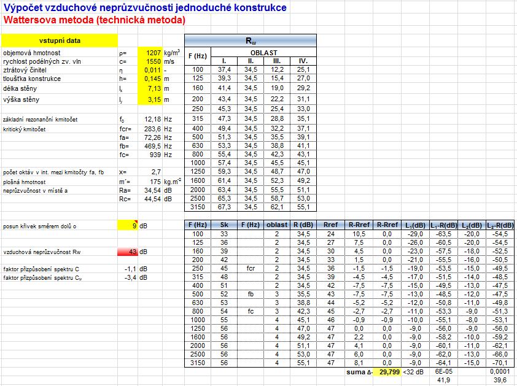Screen dimensions: 517x386
Task: Click the 'R (dB)' column header
Action: [303, 225]
